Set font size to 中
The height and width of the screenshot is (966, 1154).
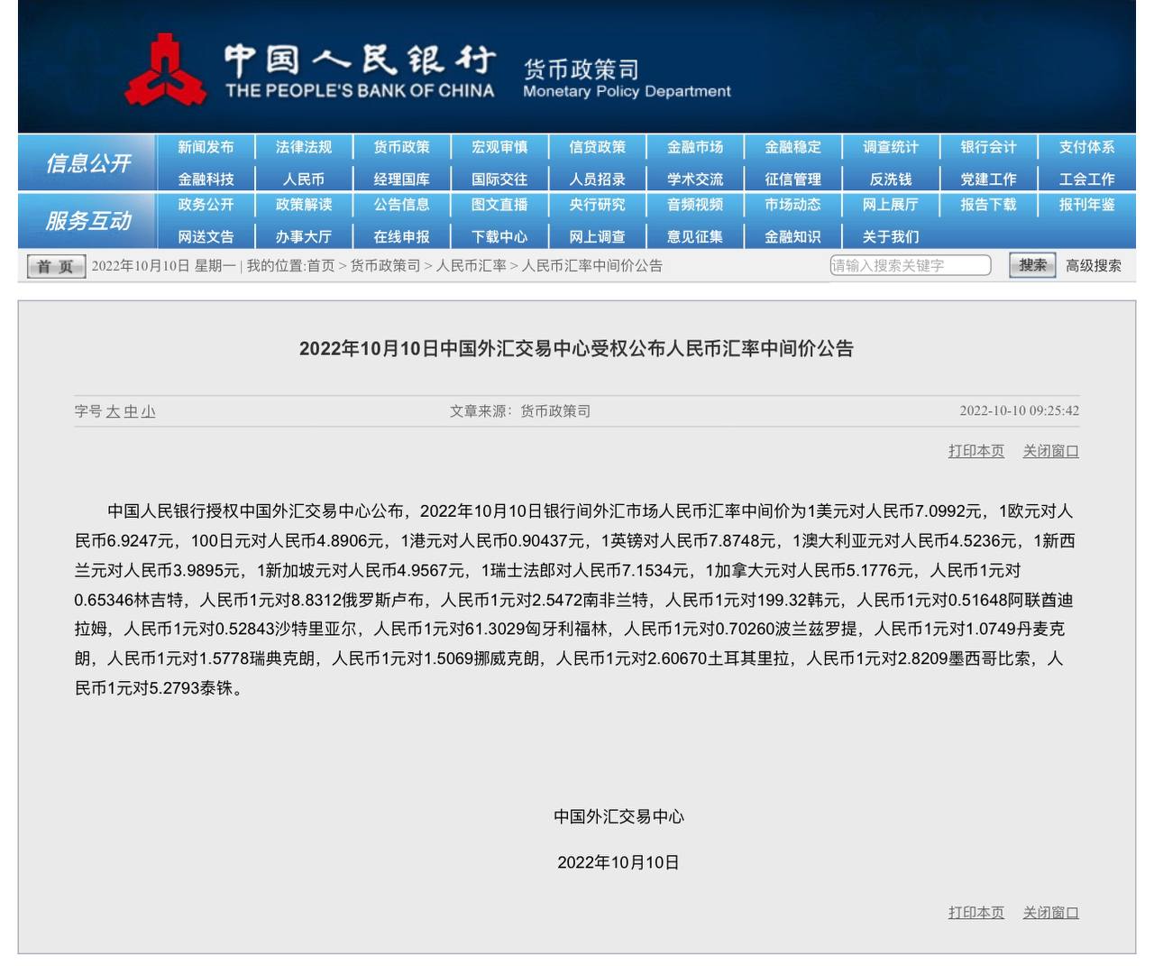[x=131, y=411]
